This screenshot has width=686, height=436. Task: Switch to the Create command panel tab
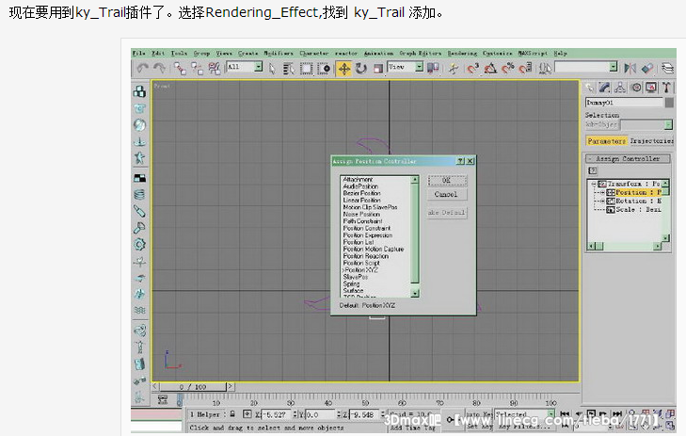590,88
